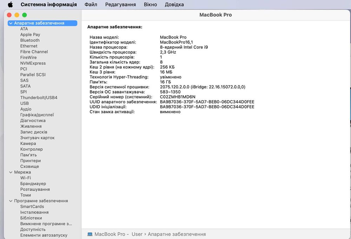Collapse the Програмне забезпечення section chevron
The width and height of the screenshot is (351, 239).
(x=11, y=201)
